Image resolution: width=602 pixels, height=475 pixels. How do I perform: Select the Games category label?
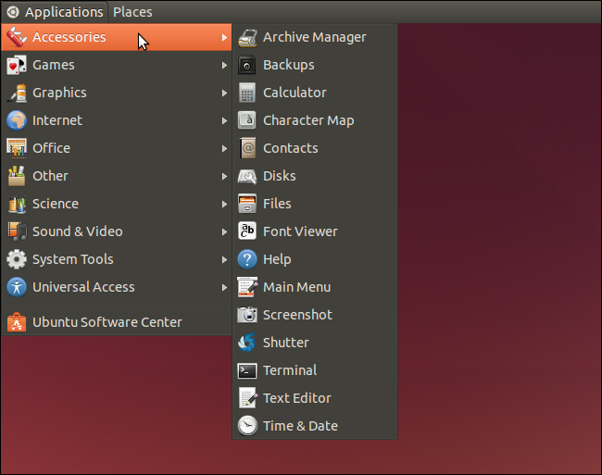click(x=54, y=65)
